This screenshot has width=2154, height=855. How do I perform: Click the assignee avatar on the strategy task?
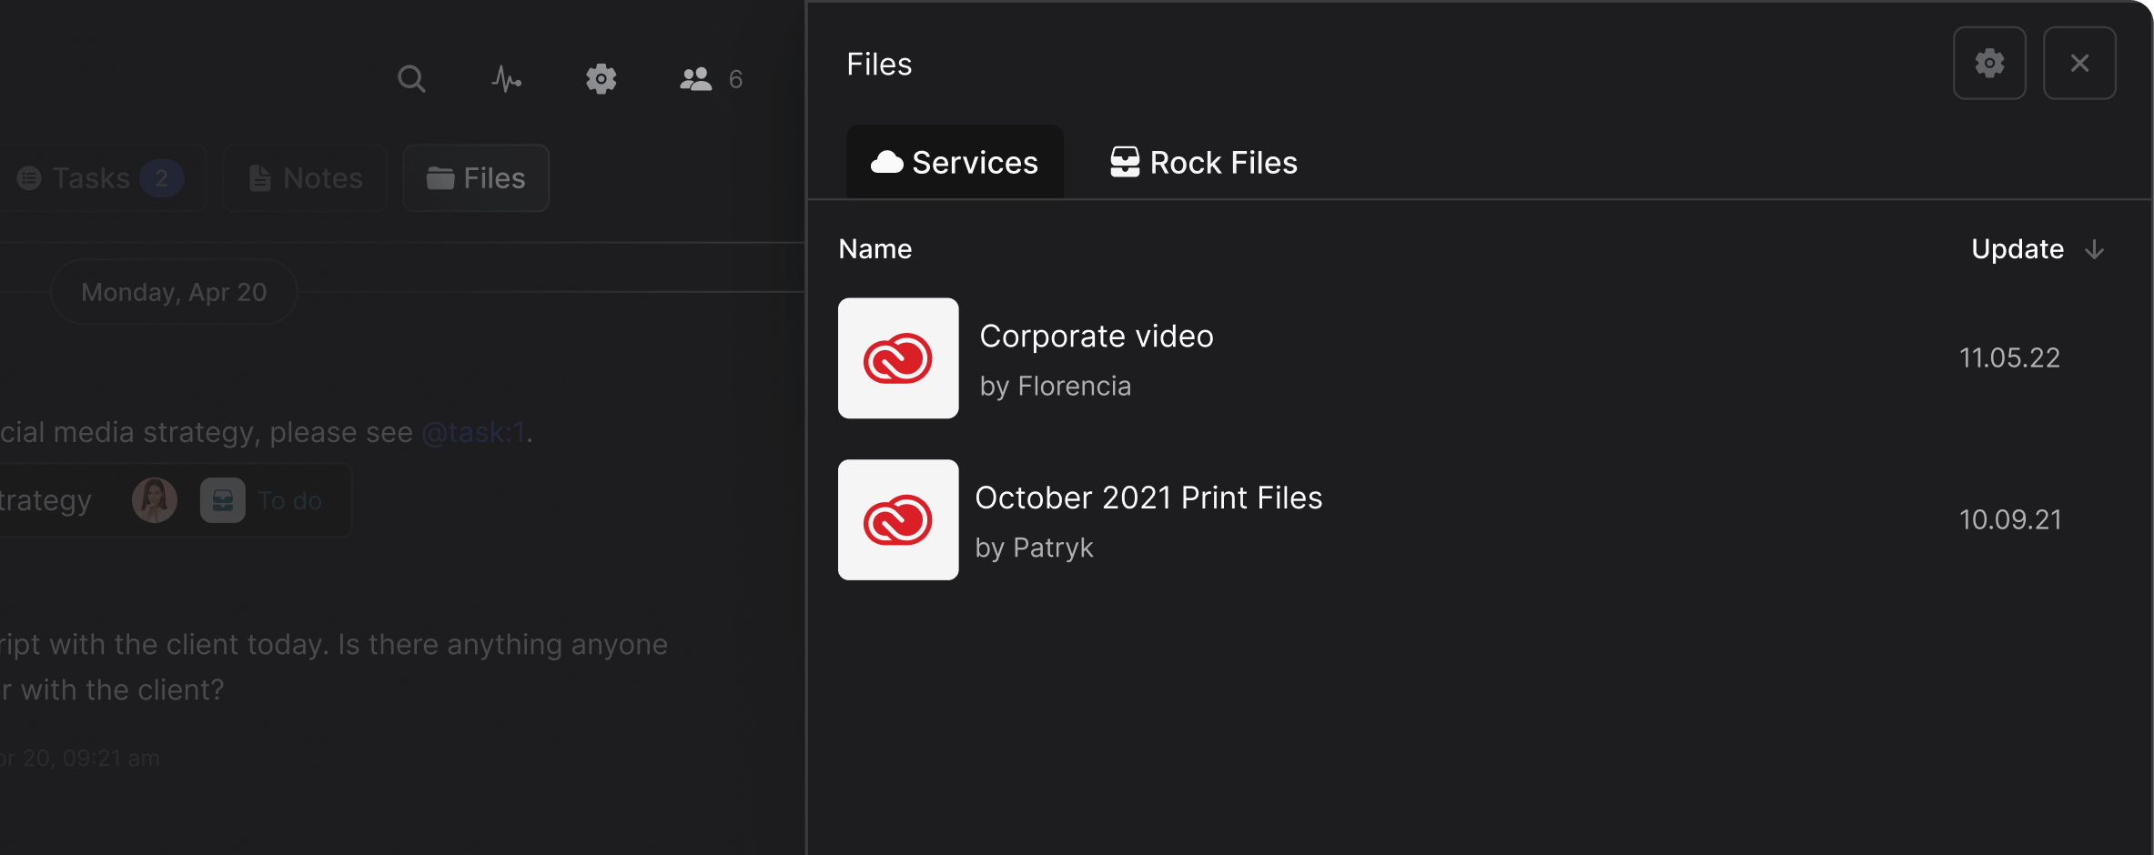pyautogui.click(x=154, y=499)
